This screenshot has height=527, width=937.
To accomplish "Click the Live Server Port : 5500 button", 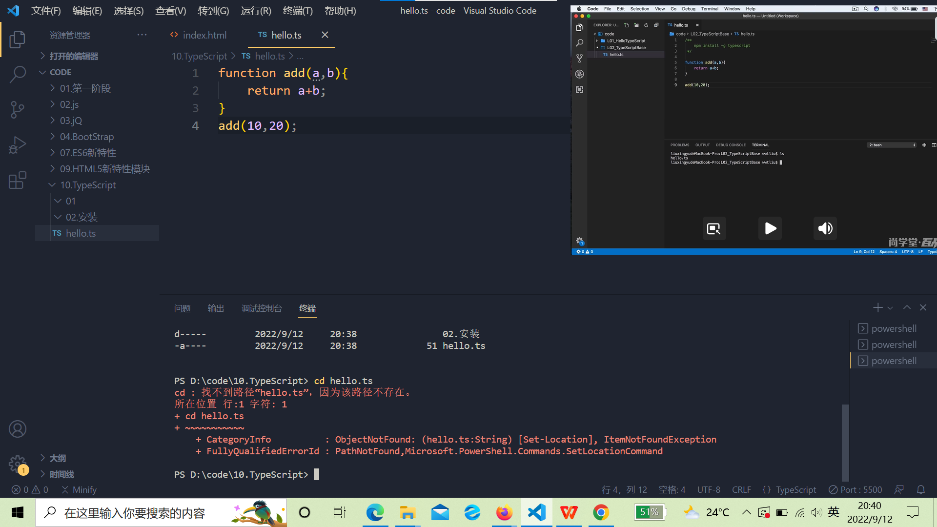I will point(855,489).
